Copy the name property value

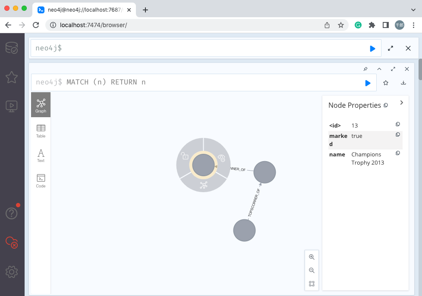[398, 153]
